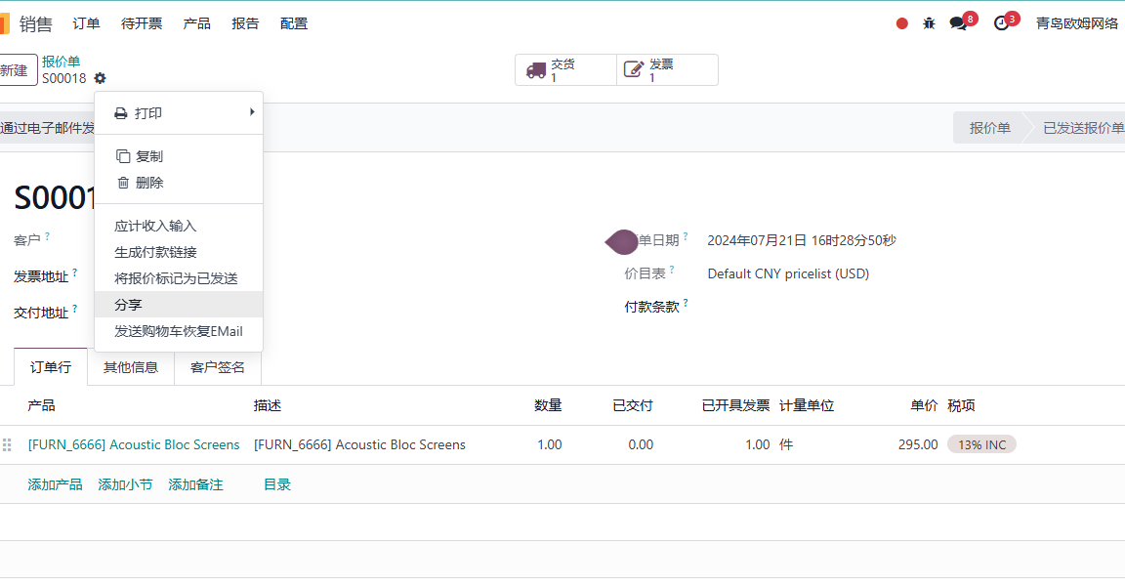Click the 已开具发票 column header

point(735,405)
